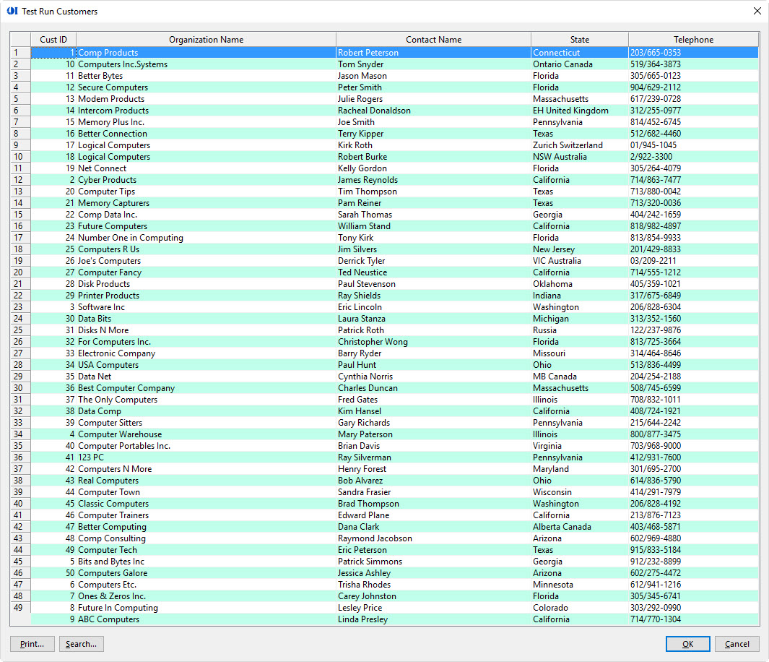The image size is (769, 662).
Task: Select contact Laura Stanza
Action: [433, 319]
